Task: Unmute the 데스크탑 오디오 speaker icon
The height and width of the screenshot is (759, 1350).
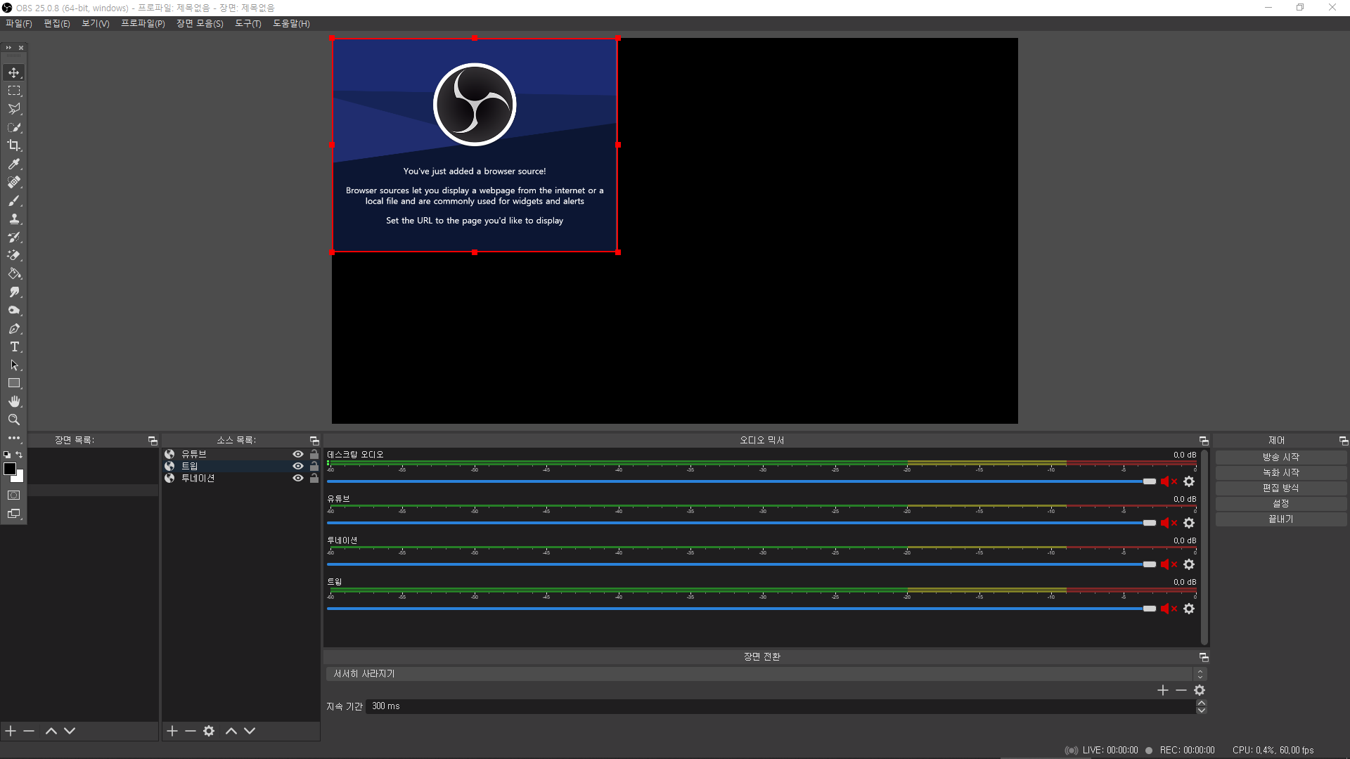Action: pyautogui.click(x=1168, y=481)
